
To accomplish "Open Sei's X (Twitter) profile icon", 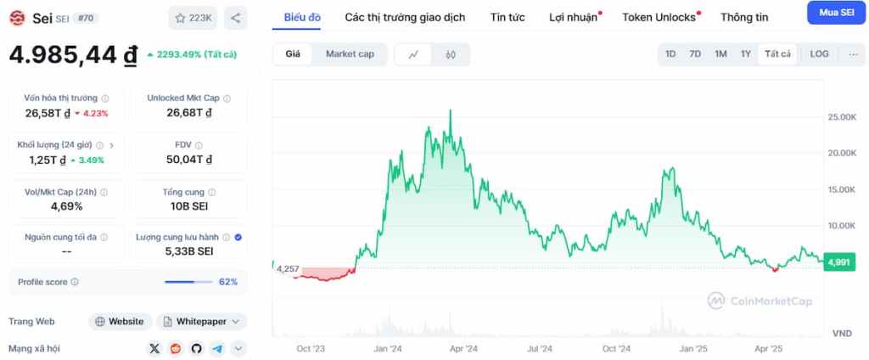I will pyautogui.click(x=154, y=348).
